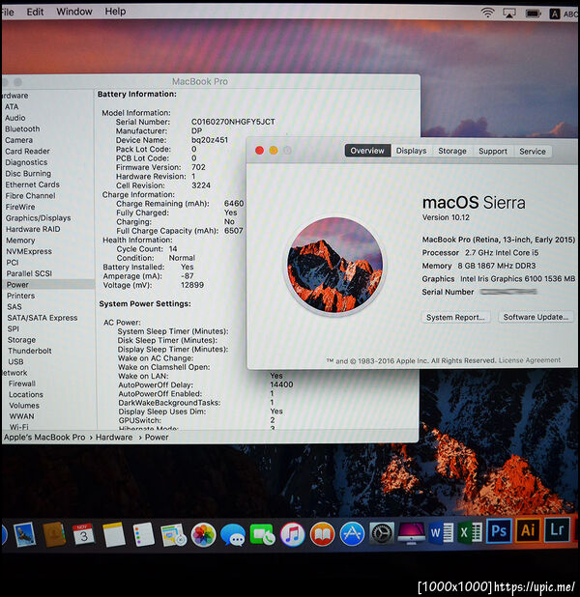This screenshot has height=597, width=580.
Task: Switch to the Service tab
Action: pos(533,151)
